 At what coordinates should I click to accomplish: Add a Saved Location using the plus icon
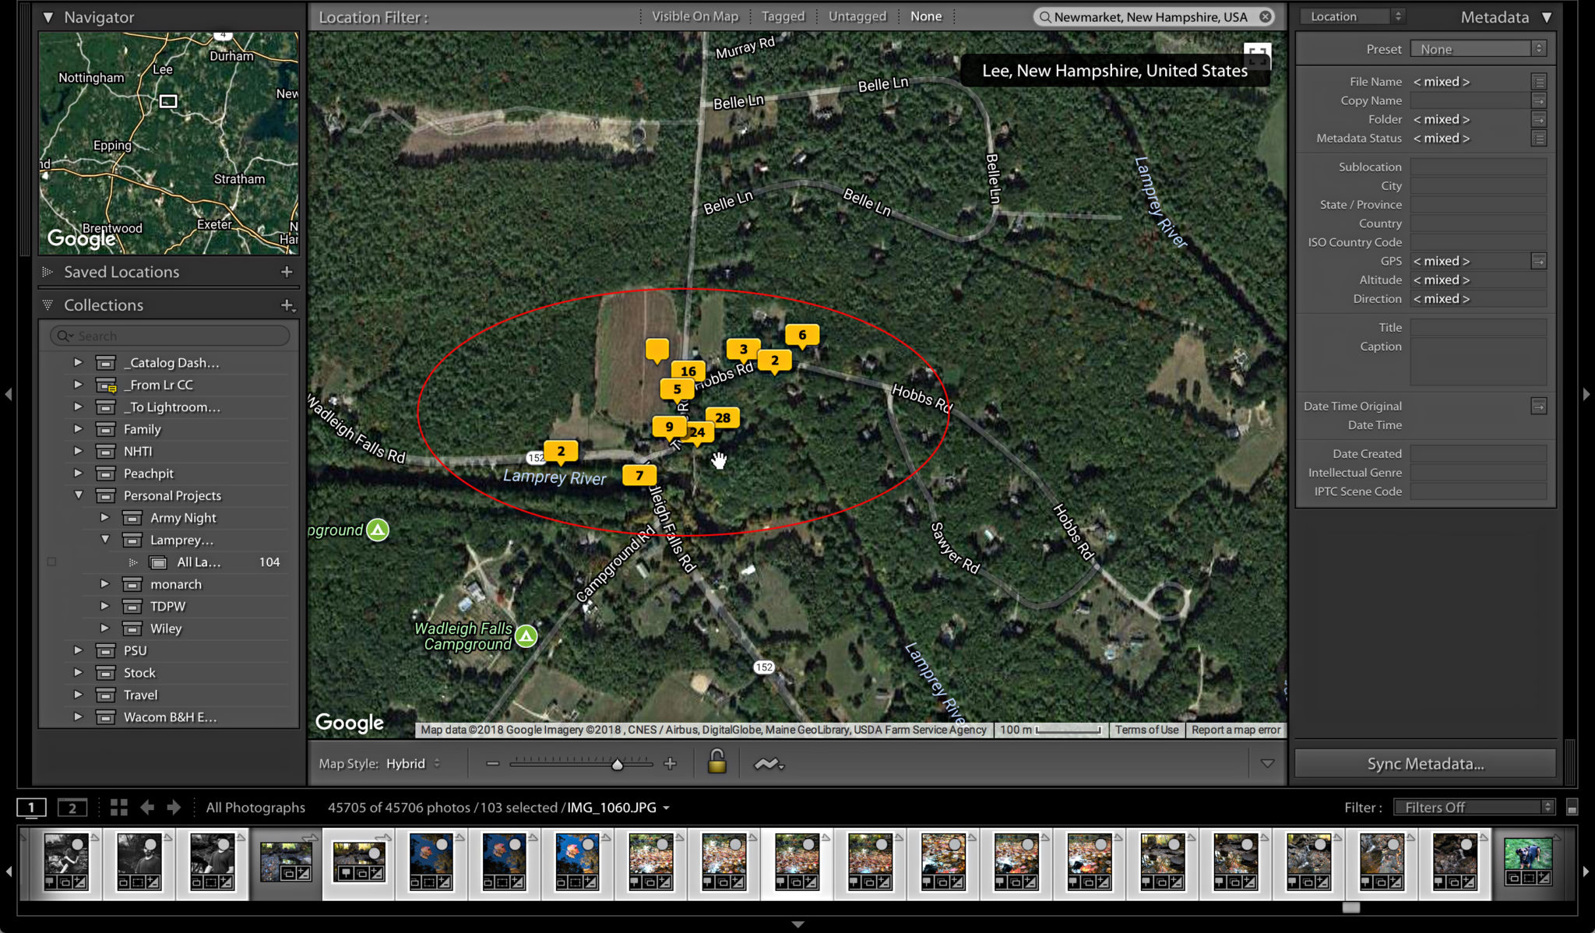(x=286, y=271)
